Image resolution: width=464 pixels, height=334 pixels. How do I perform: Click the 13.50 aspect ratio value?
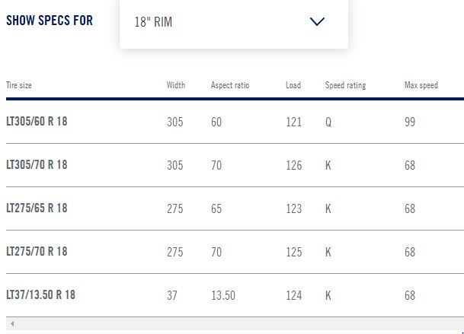[223, 295]
